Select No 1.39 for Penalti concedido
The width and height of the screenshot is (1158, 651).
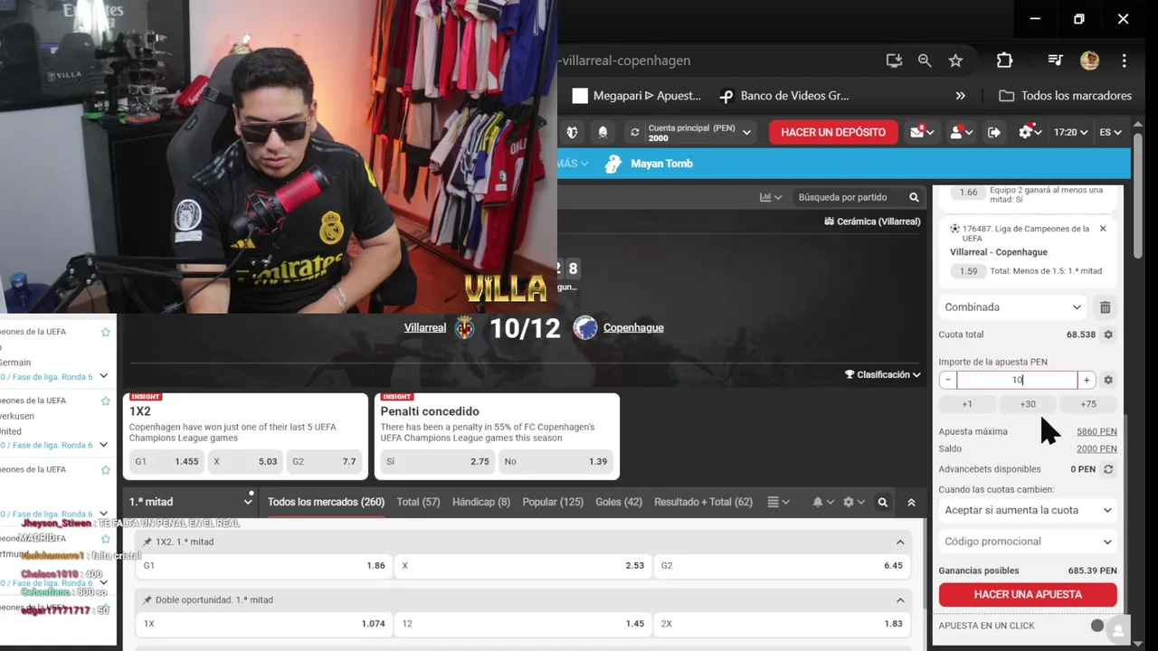pyautogui.click(x=556, y=461)
